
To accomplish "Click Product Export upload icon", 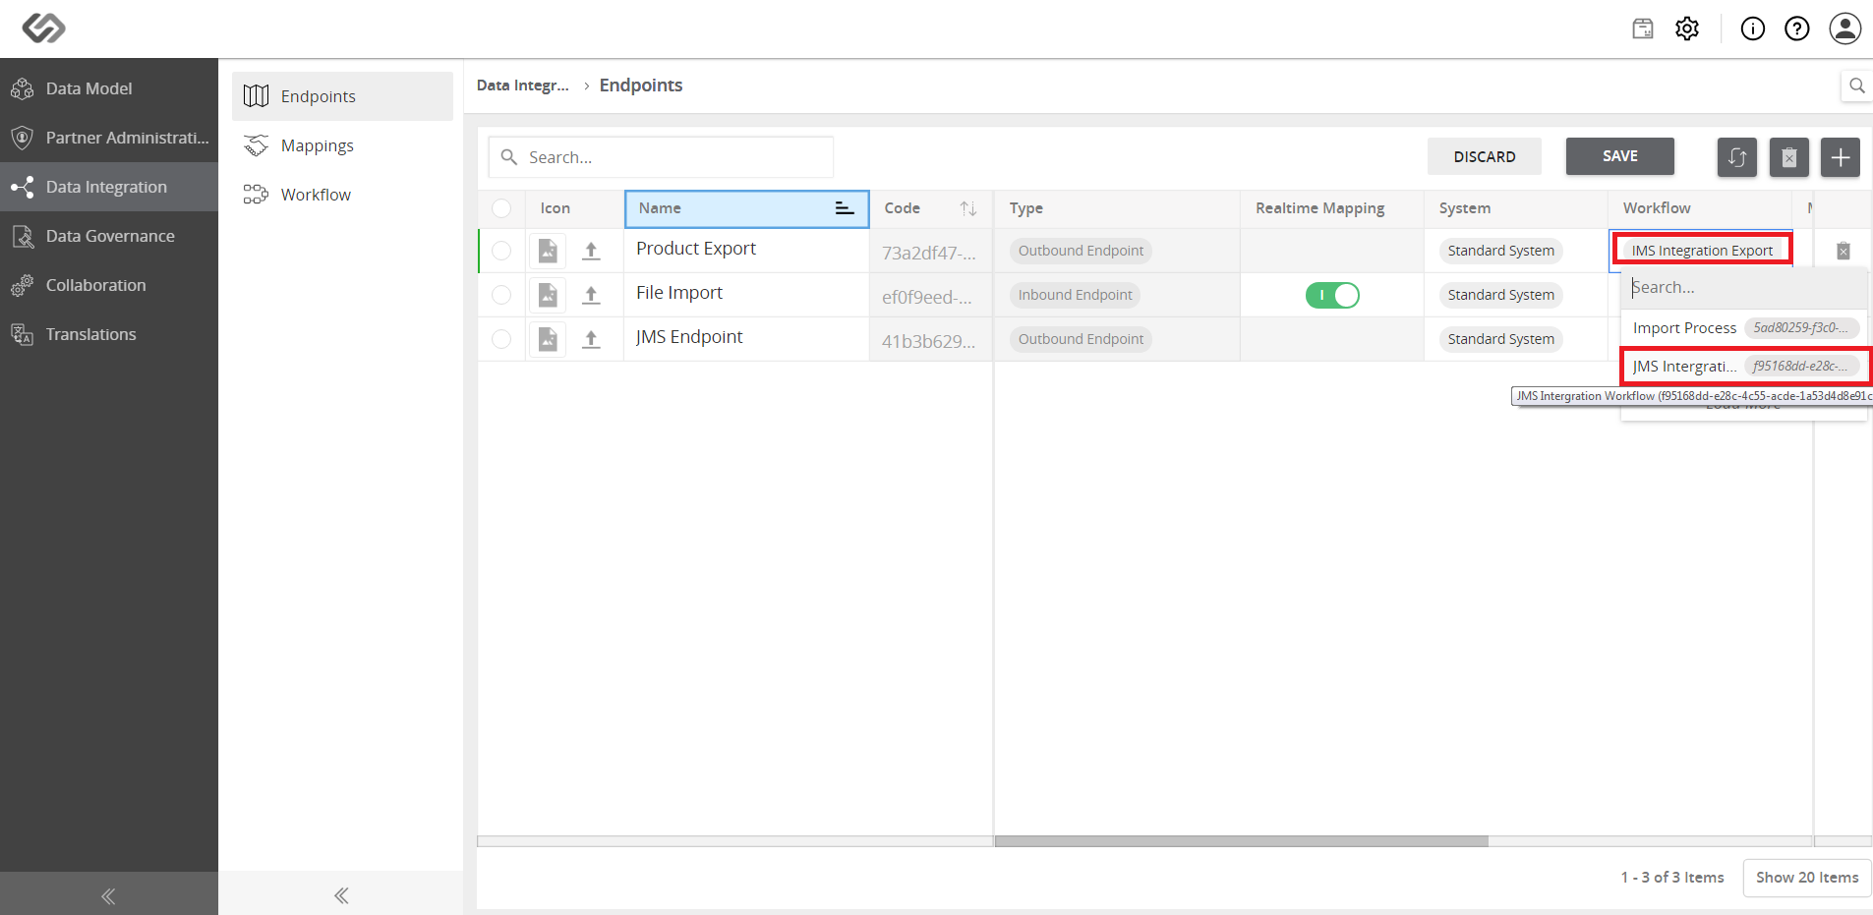I will point(591,251).
